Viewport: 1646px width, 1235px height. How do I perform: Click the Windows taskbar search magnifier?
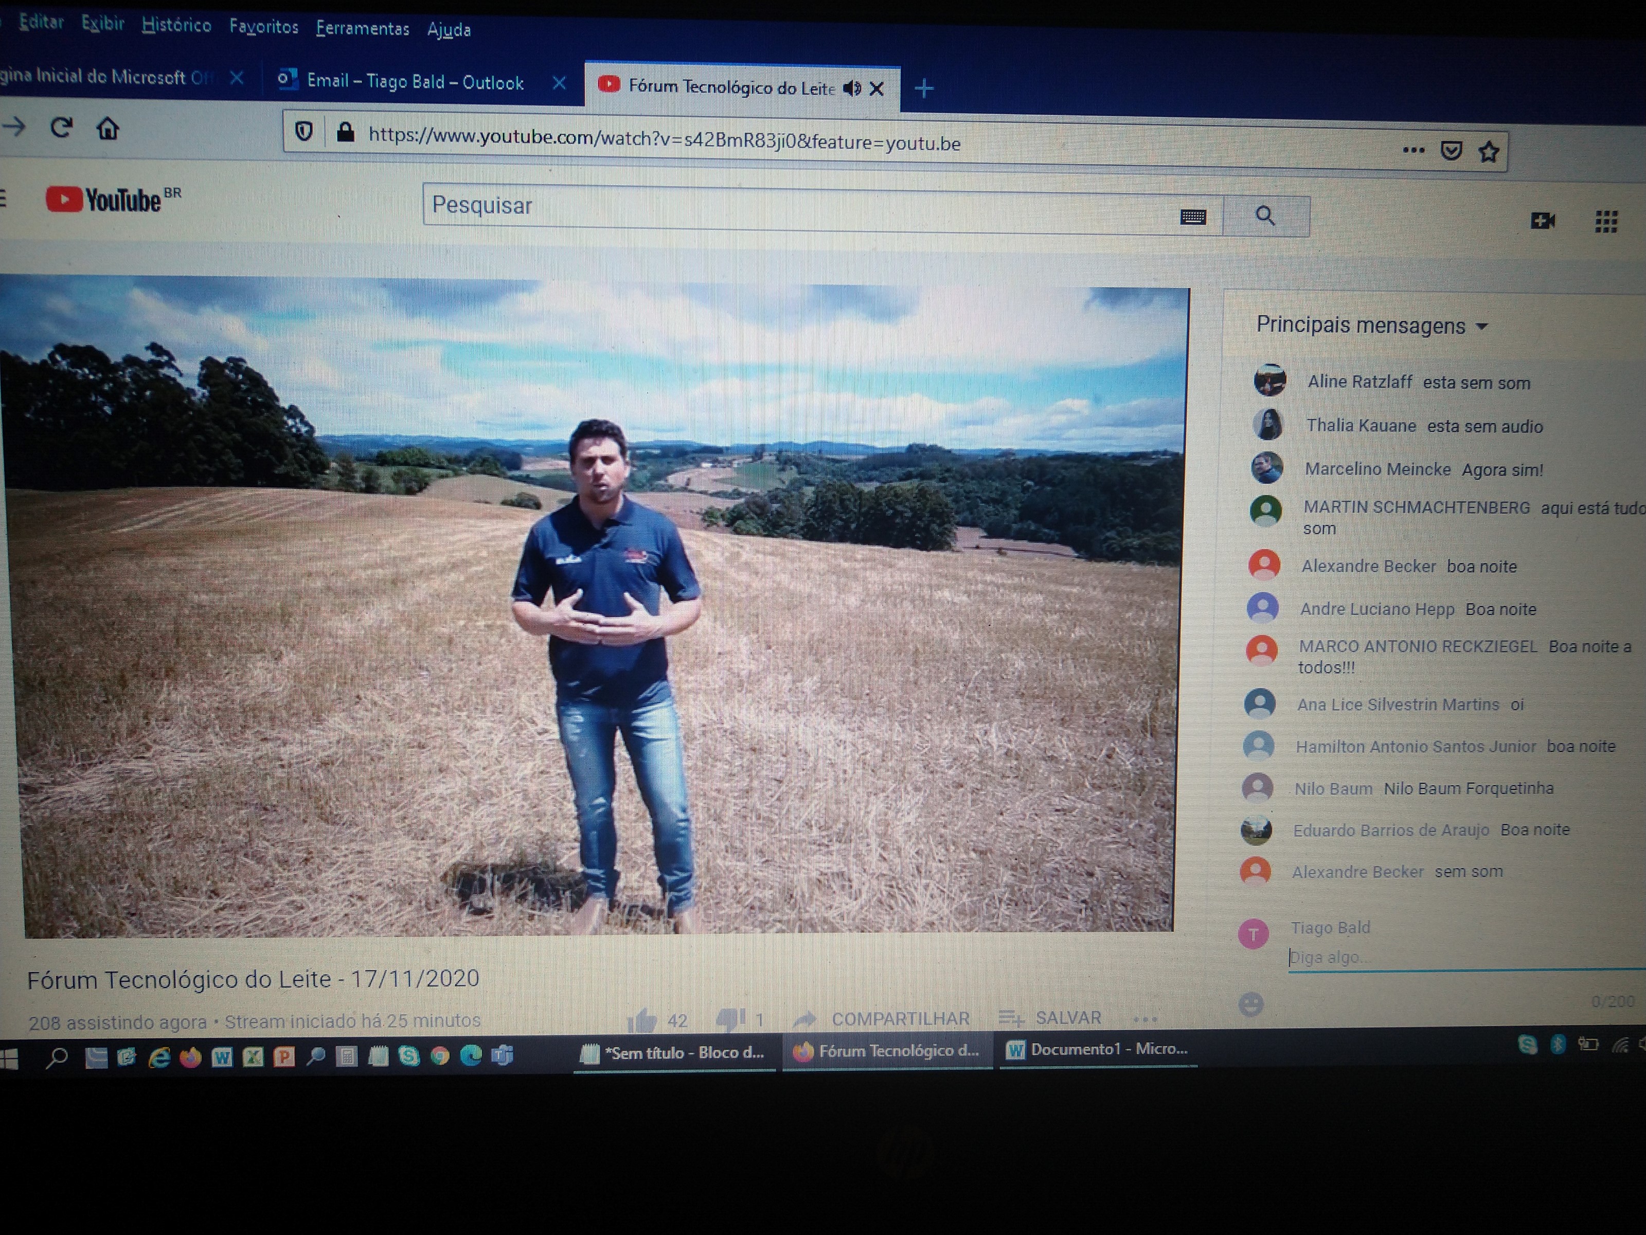pyautogui.click(x=57, y=1058)
